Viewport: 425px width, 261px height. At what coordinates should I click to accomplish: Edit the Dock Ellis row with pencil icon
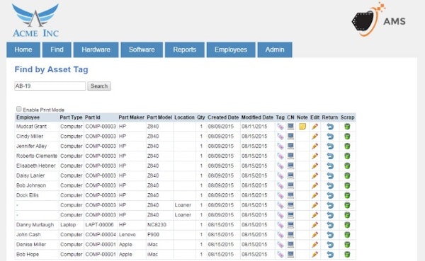pos(314,195)
